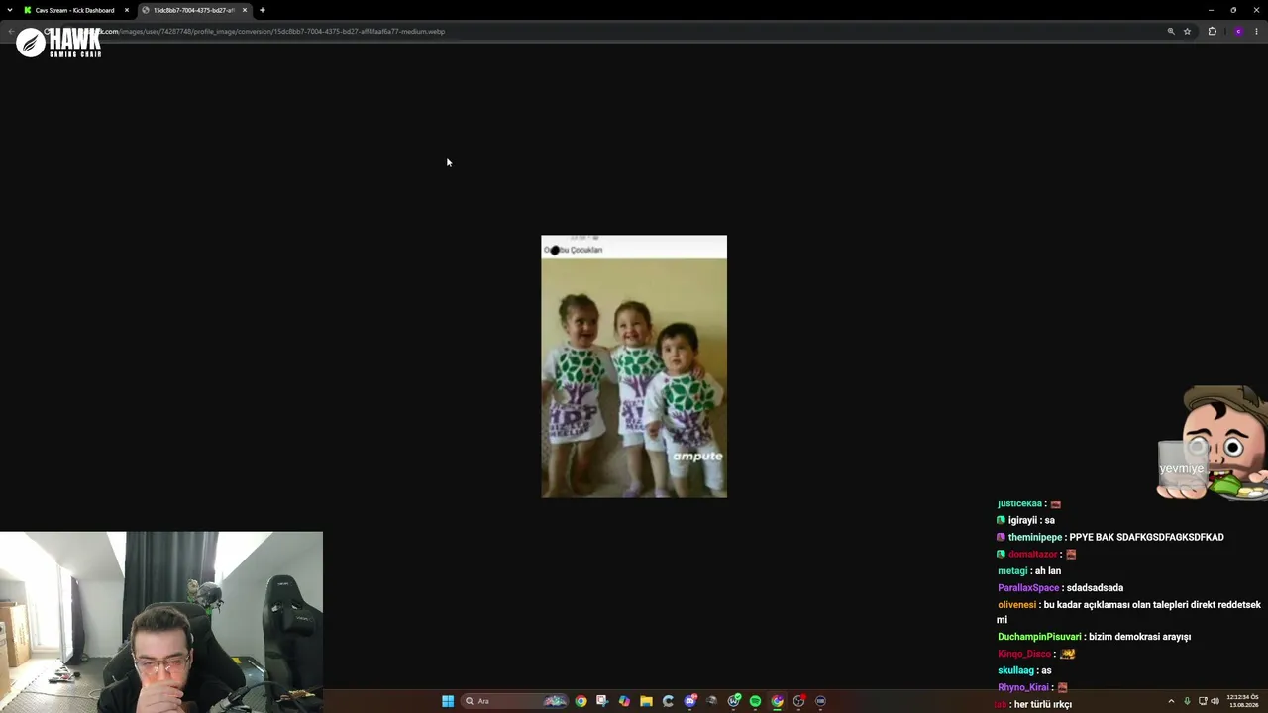Click username theminipepe in the chat
1268x713 pixels.
pos(1034,537)
